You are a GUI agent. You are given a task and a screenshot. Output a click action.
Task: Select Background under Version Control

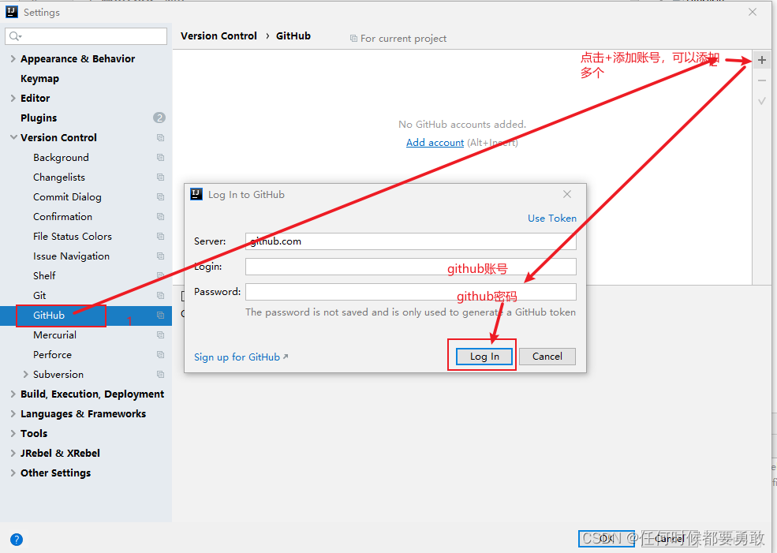tap(61, 158)
